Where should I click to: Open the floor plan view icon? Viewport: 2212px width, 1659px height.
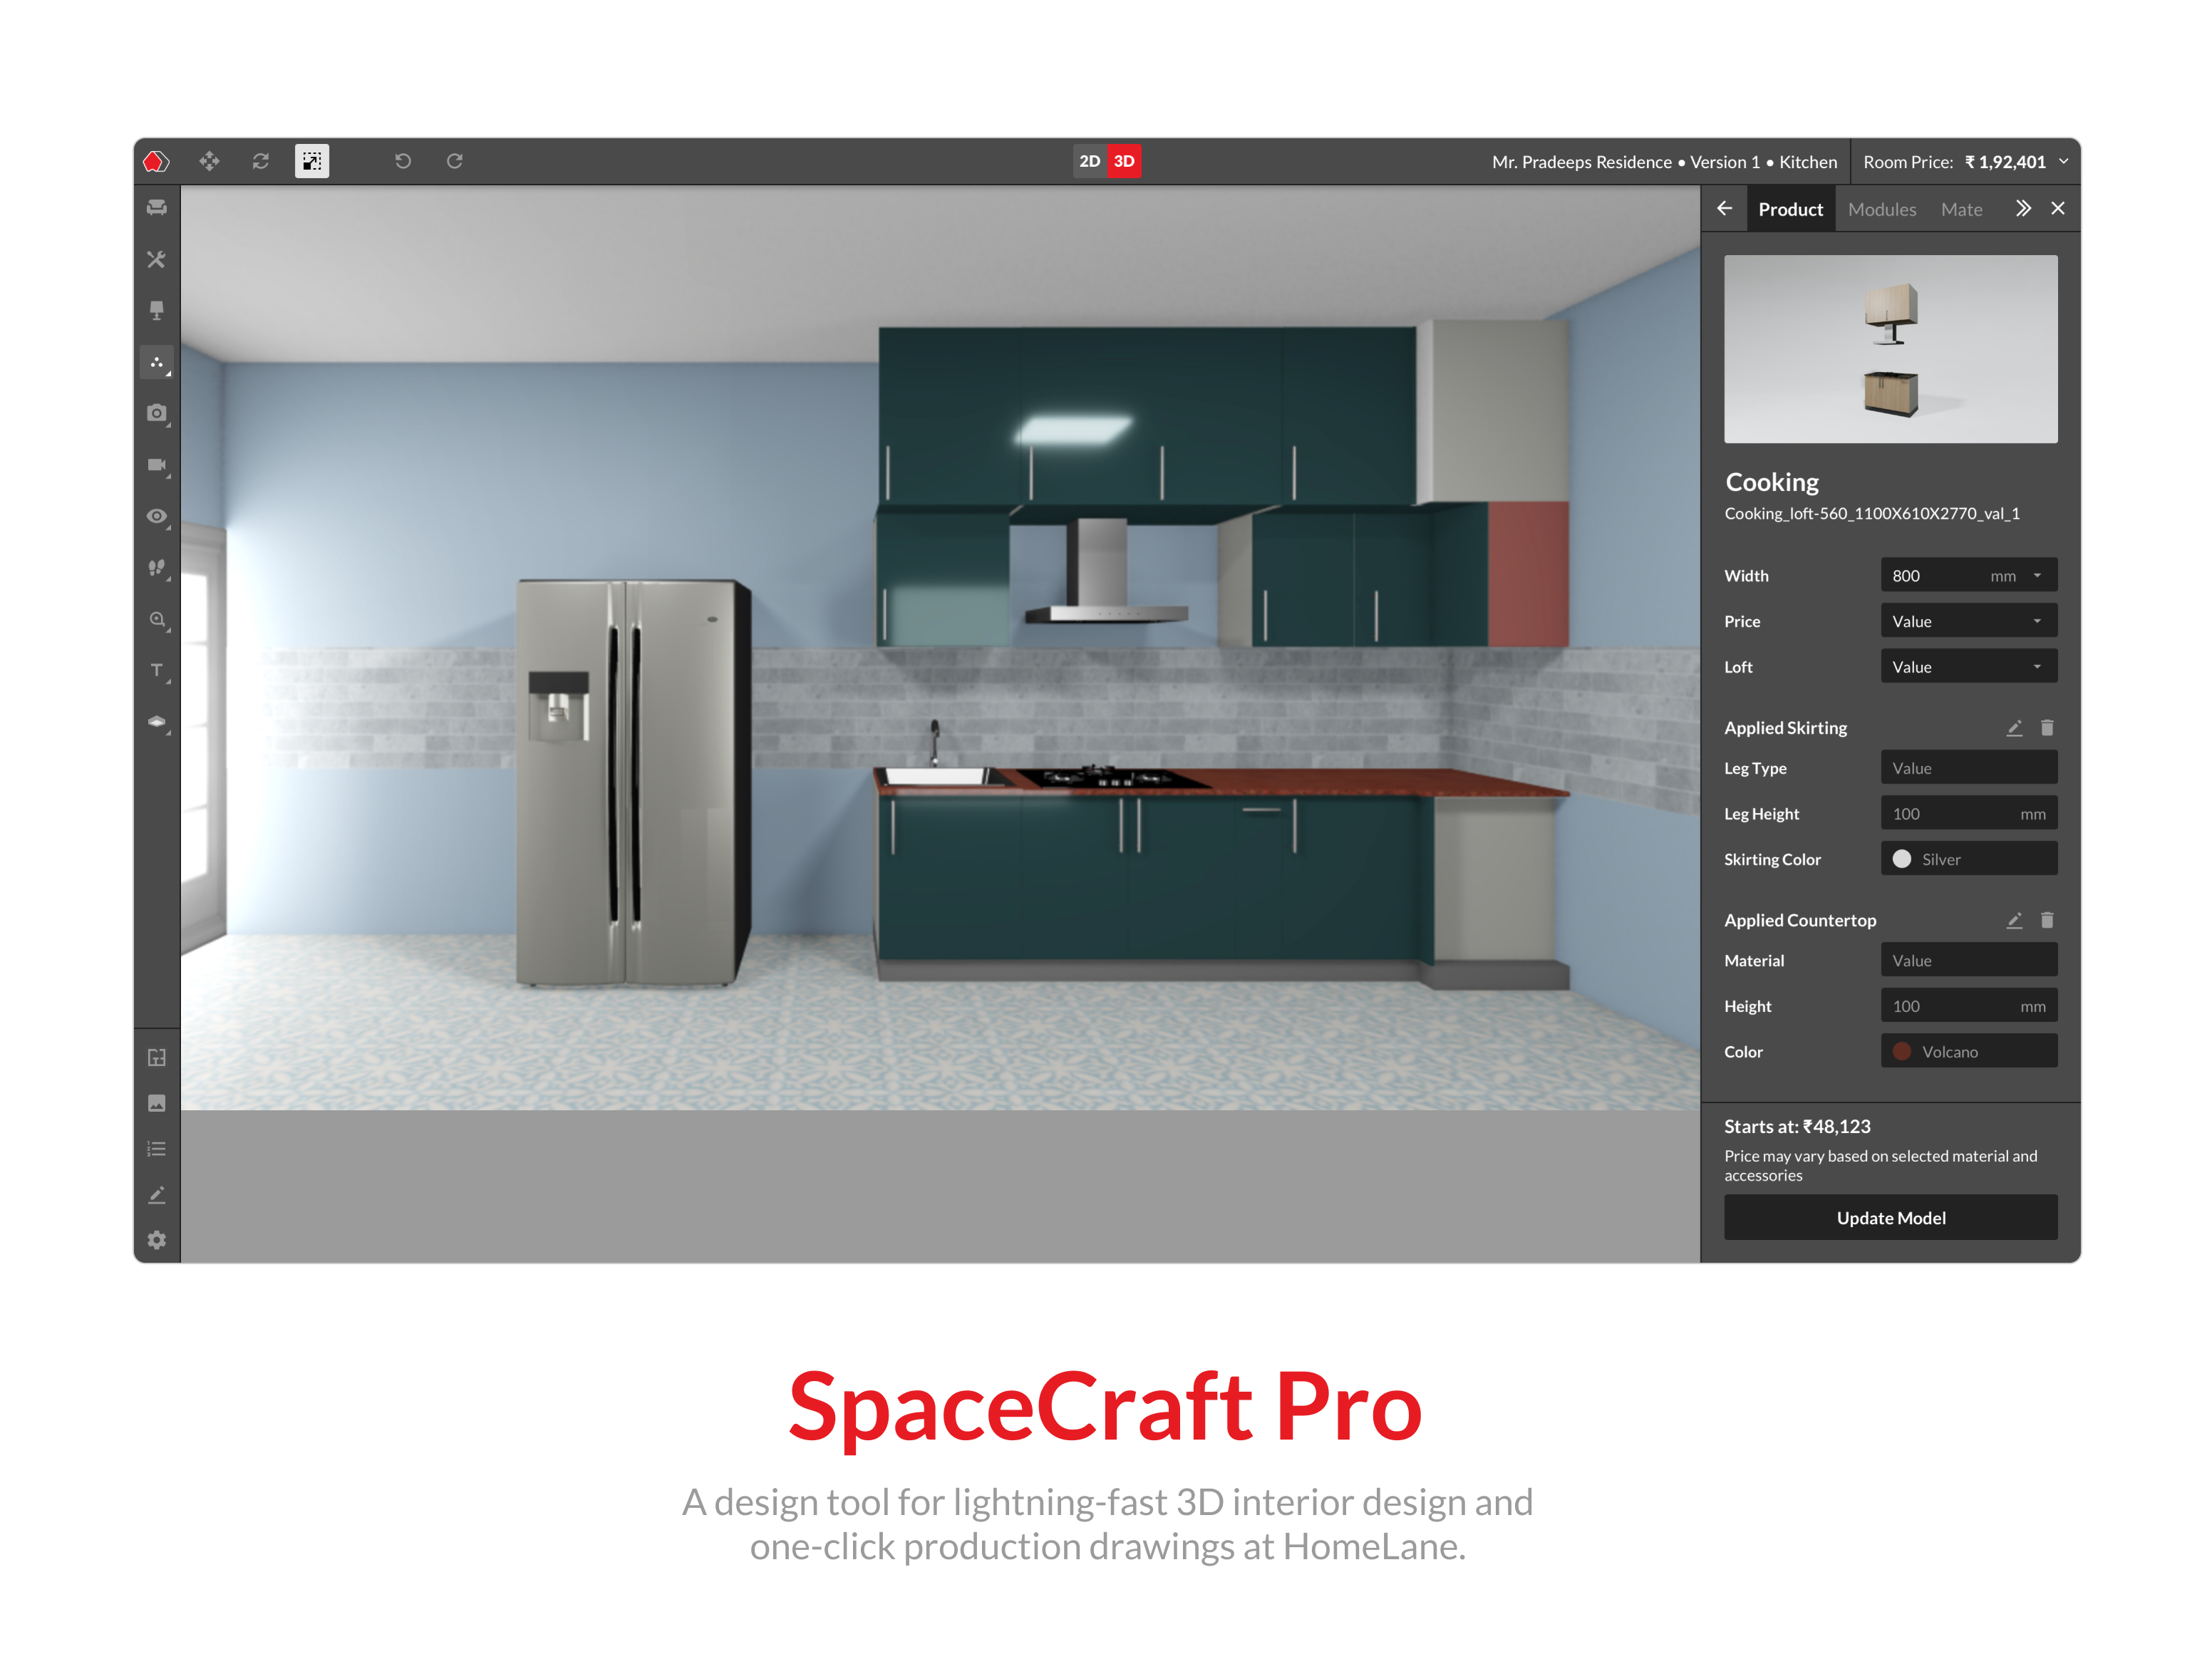click(x=157, y=1057)
